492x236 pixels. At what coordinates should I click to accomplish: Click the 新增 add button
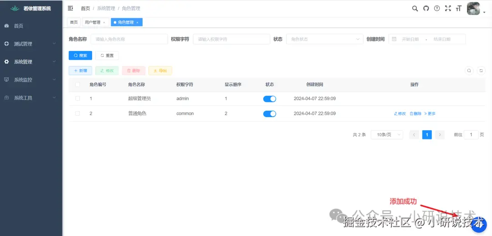(x=80, y=71)
